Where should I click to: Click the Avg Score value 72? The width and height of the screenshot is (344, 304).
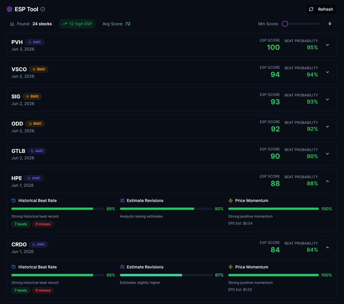128,24
